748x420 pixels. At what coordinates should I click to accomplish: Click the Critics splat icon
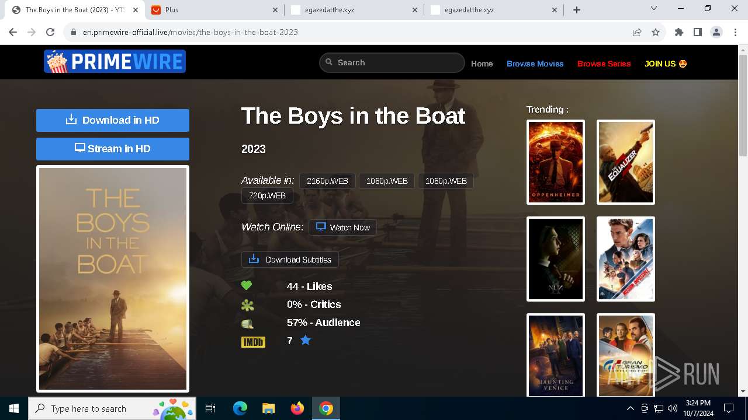click(x=248, y=304)
